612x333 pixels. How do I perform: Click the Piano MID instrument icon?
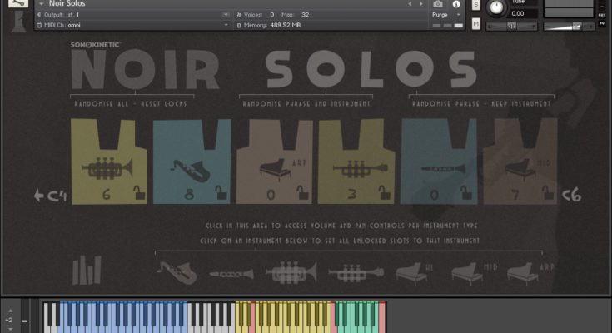pos(466,271)
